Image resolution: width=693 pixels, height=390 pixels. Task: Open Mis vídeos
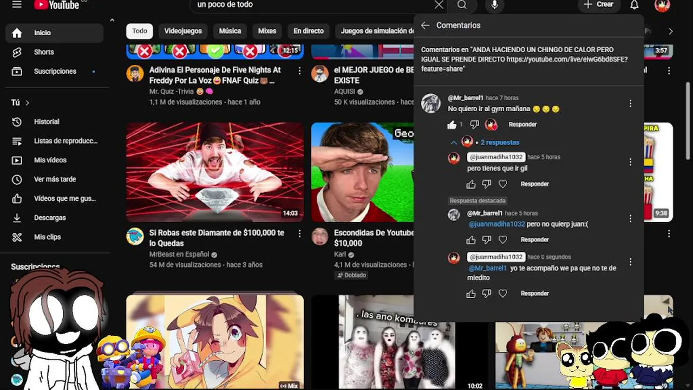[x=55, y=160]
